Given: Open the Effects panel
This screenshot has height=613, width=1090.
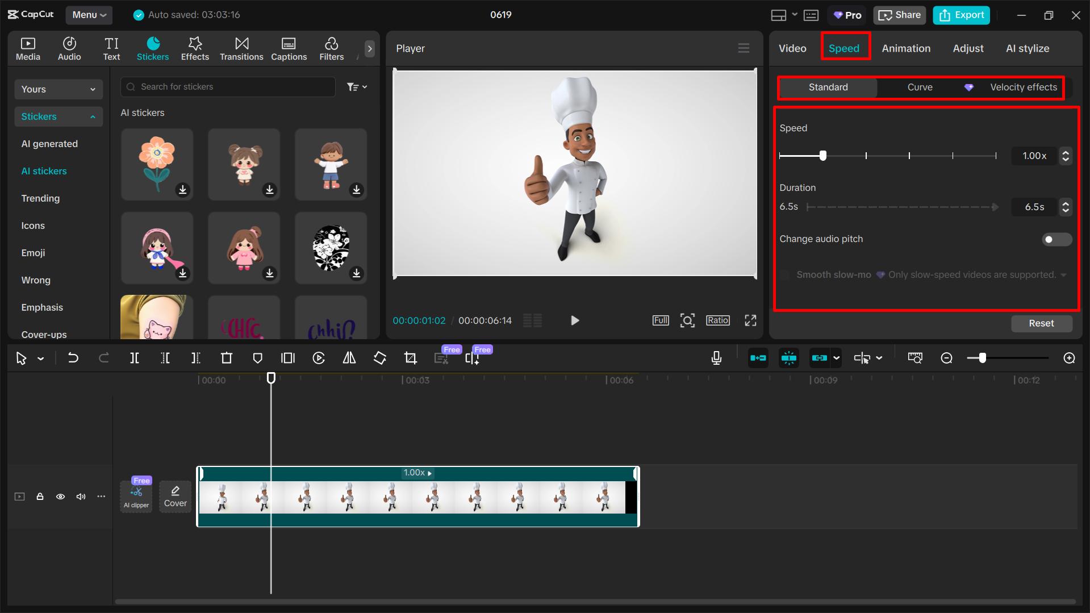Looking at the screenshot, I should tap(195, 48).
